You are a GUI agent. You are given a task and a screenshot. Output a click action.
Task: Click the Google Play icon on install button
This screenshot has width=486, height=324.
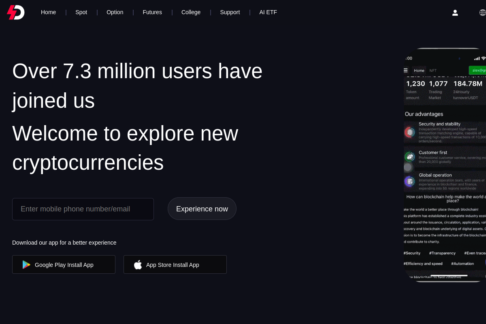coord(26,264)
